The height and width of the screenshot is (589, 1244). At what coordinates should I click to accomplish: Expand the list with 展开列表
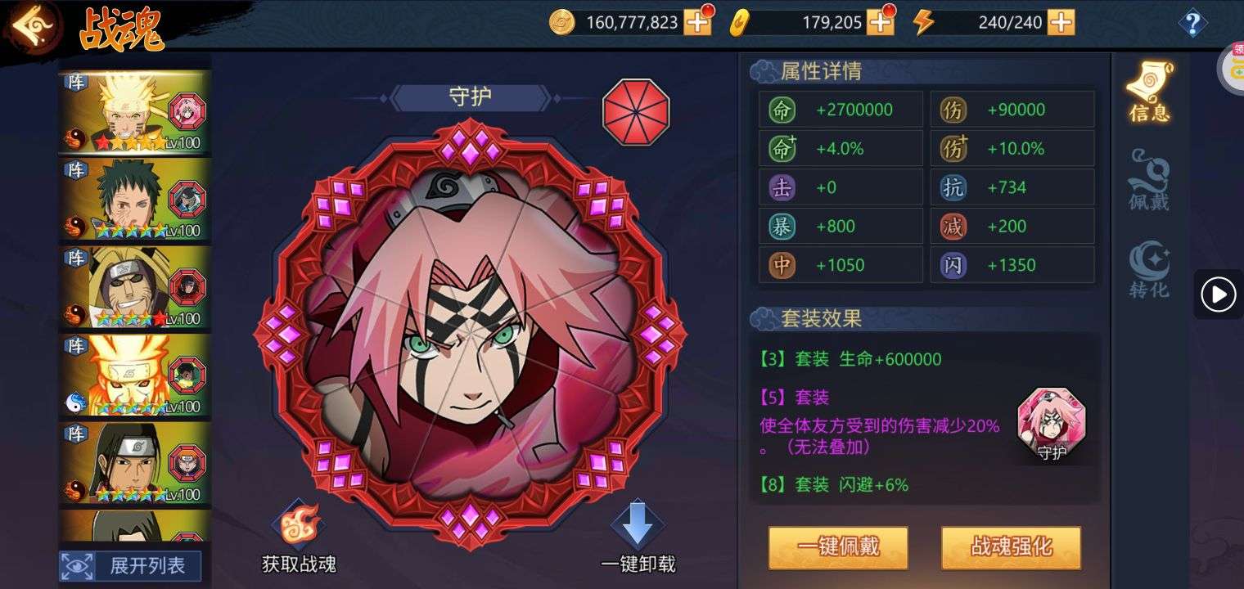pos(131,565)
